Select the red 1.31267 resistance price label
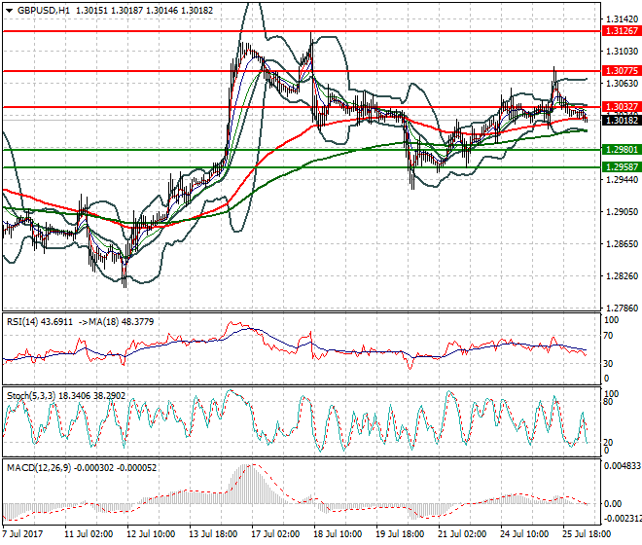642x545 pixels. pyautogui.click(x=622, y=31)
